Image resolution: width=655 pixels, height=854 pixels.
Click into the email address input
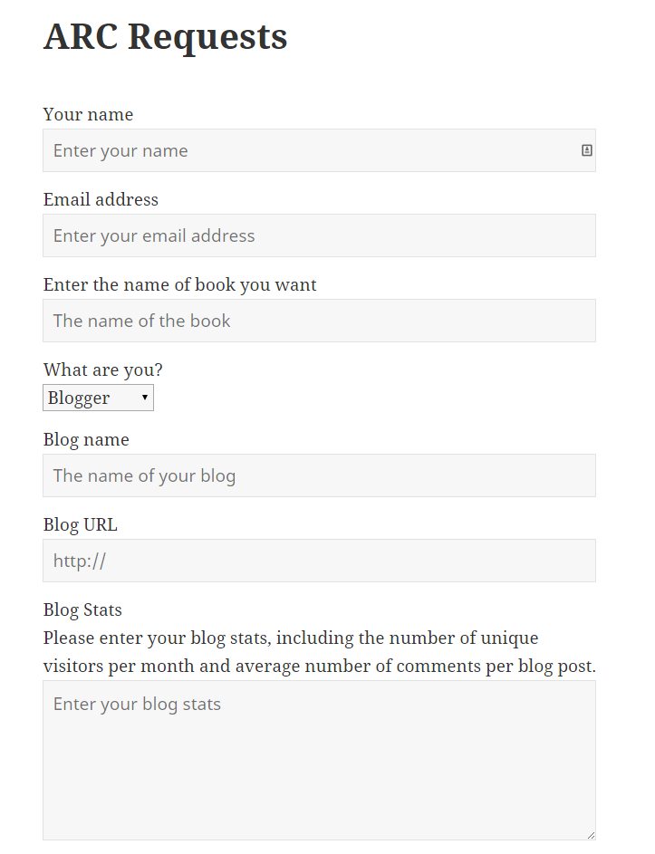[319, 235]
